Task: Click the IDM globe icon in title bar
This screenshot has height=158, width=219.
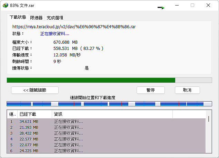Action: pyautogui.click(x=6, y=6)
